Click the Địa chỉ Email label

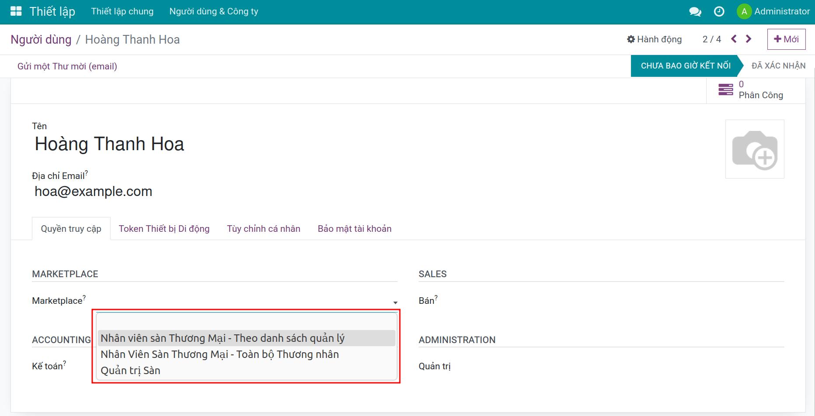59,176
